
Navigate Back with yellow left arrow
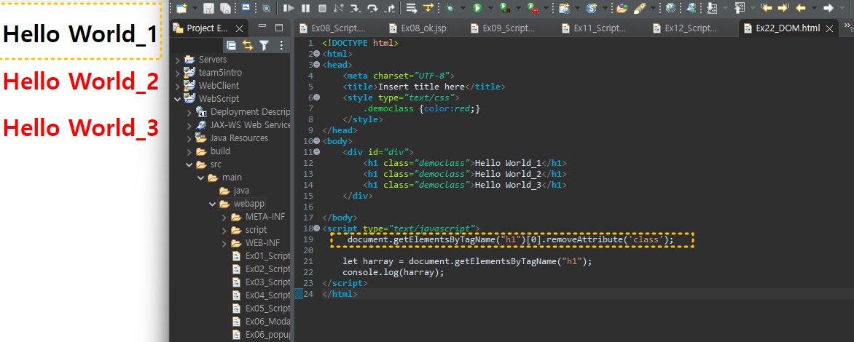(800, 8)
